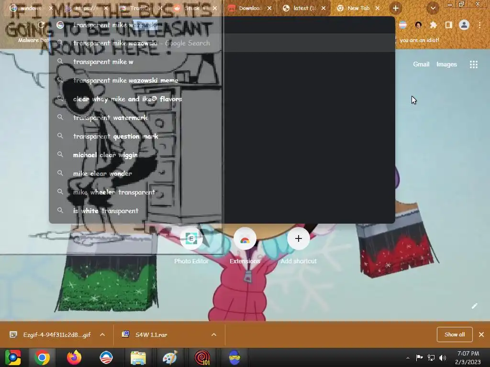The width and height of the screenshot is (490, 367).
Task: Open the Obama logo taskbar app
Action: (x=106, y=357)
